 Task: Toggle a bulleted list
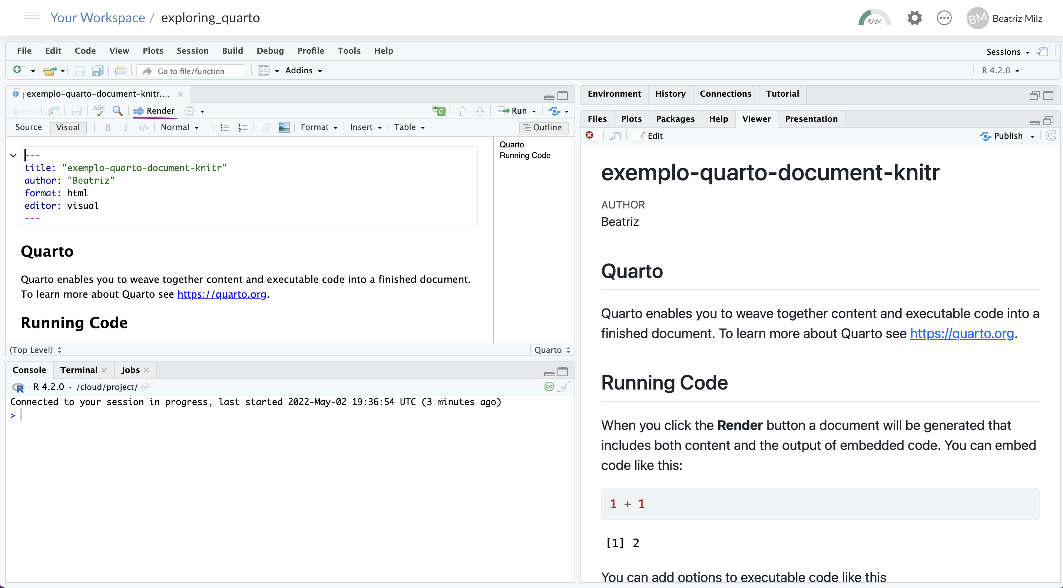coord(225,127)
